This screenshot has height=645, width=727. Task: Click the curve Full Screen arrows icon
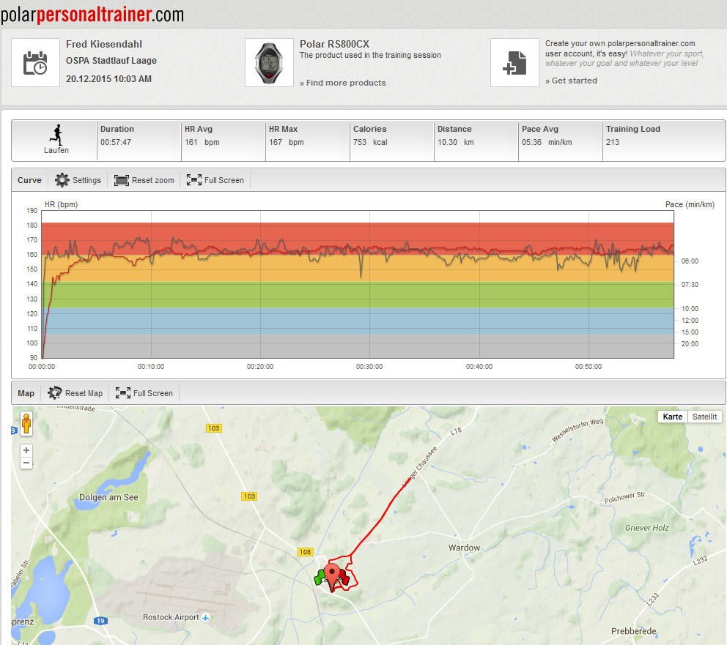(x=193, y=180)
